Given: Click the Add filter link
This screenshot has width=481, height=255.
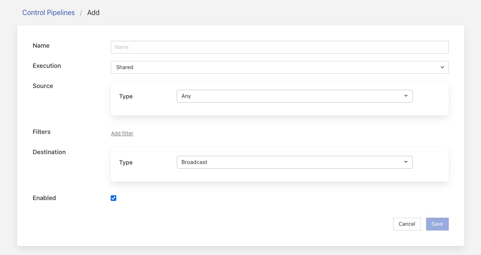Looking at the screenshot, I should (x=122, y=134).
